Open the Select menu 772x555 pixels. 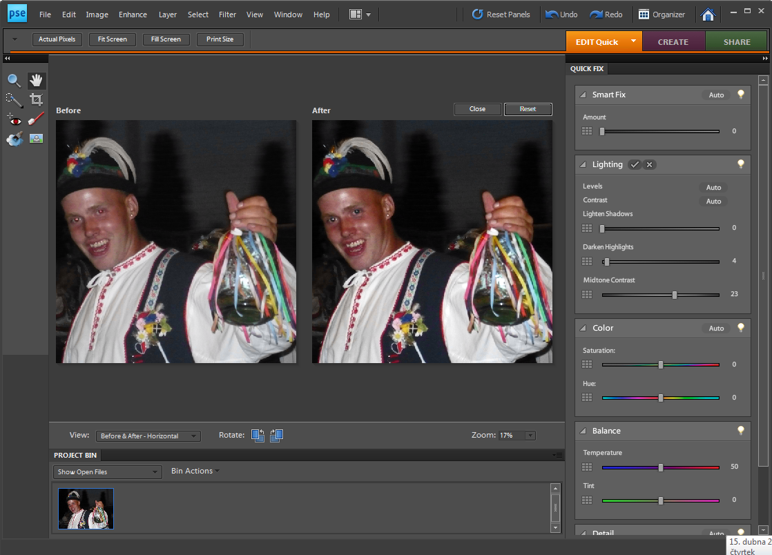[198, 14]
